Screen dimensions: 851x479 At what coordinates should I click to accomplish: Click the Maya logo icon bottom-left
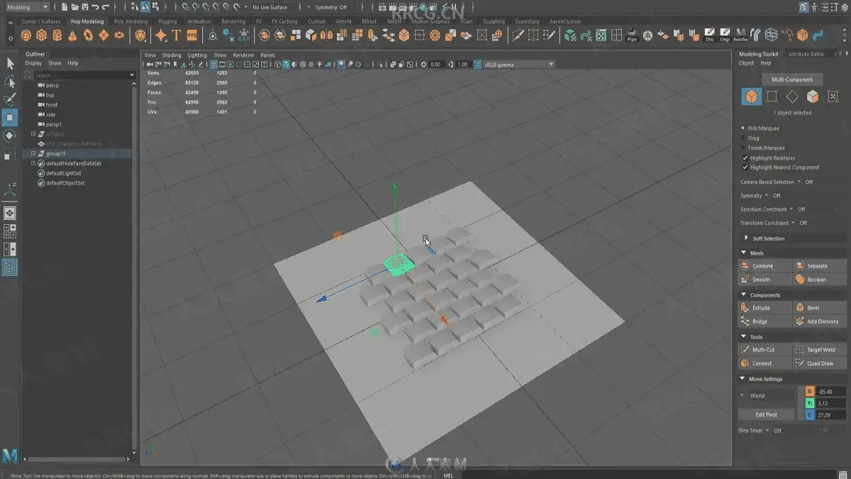[x=9, y=456]
